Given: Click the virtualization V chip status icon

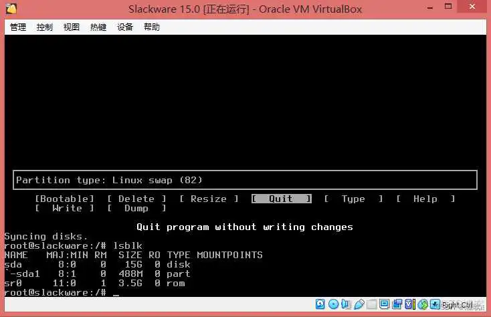Looking at the screenshot, I should coord(409,304).
